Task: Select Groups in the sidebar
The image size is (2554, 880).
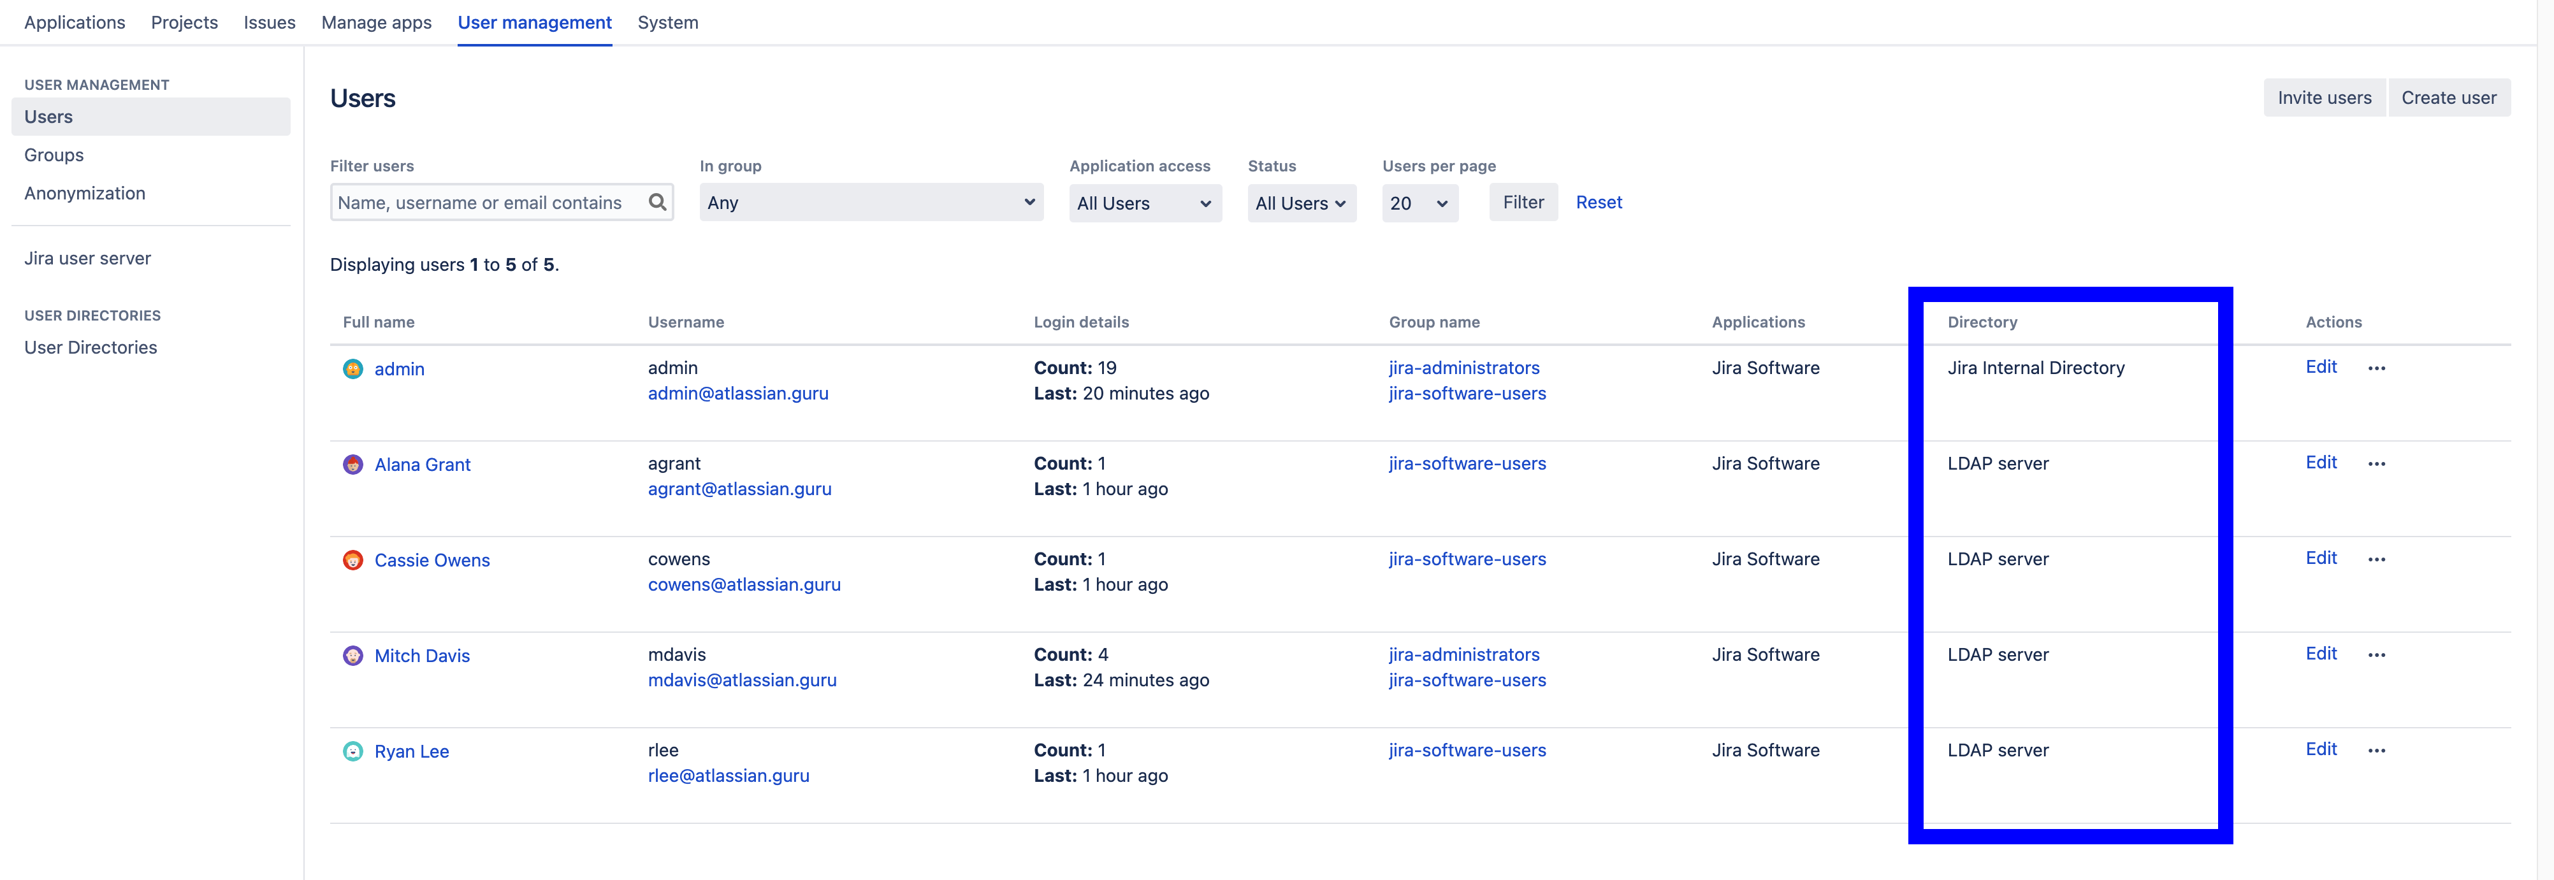Action: tap(54, 155)
